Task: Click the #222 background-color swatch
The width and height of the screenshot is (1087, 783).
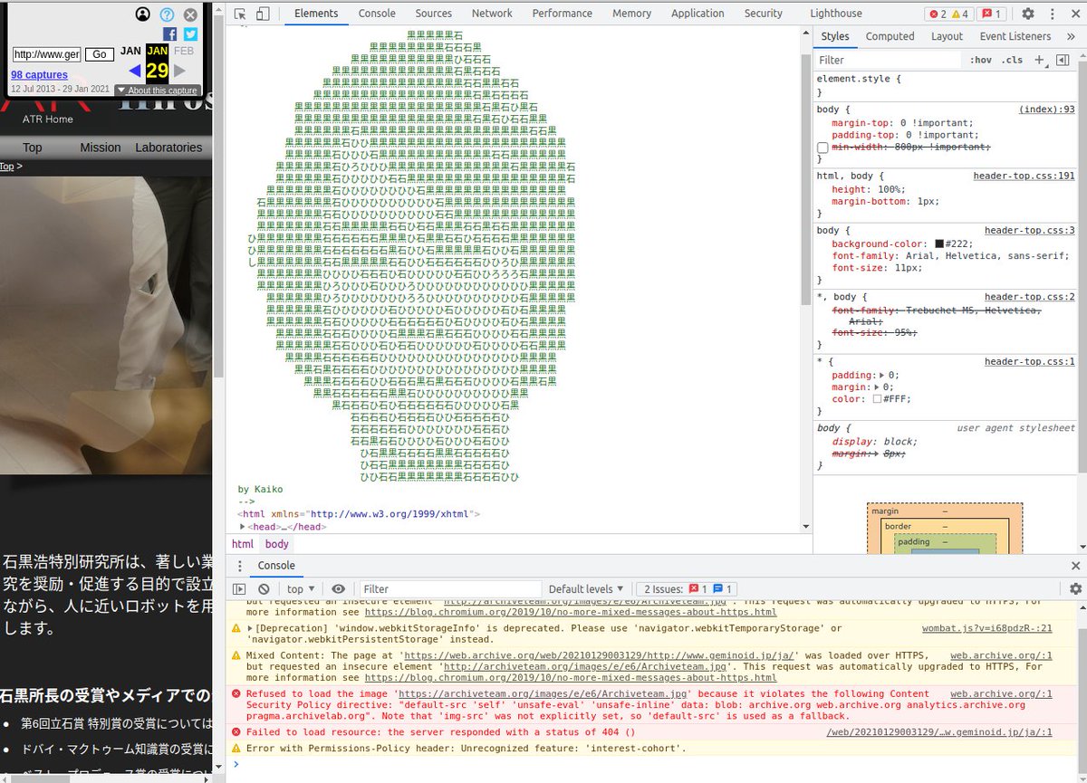Action: [x=939, y=244]
